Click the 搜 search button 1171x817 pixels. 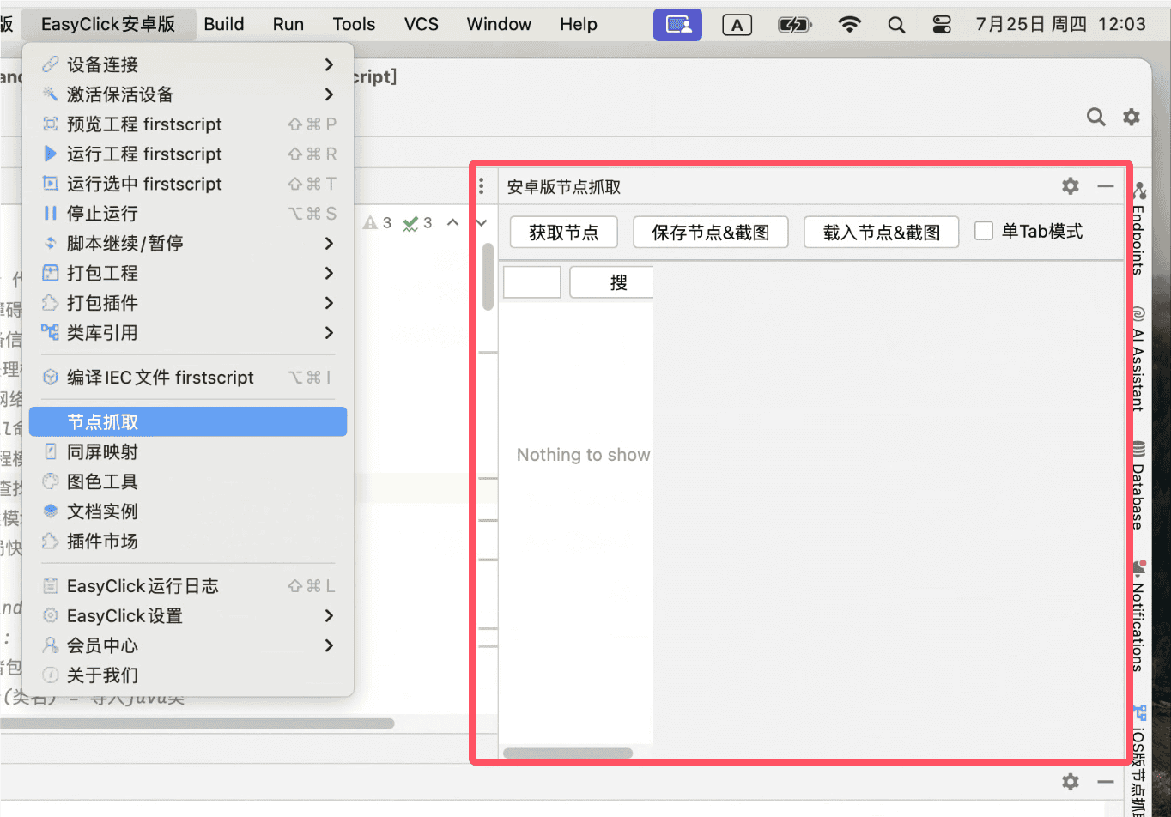point(612,282)
